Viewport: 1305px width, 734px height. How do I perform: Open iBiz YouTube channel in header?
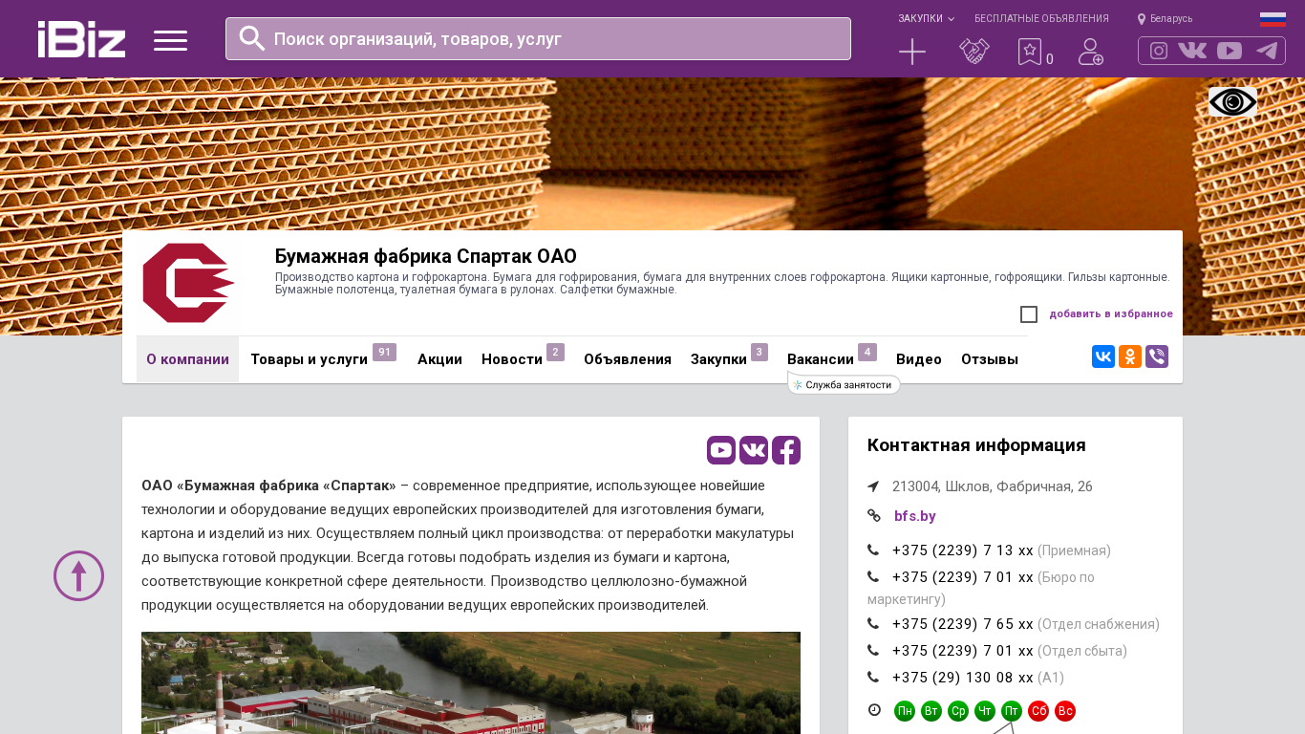(1230, 51)
